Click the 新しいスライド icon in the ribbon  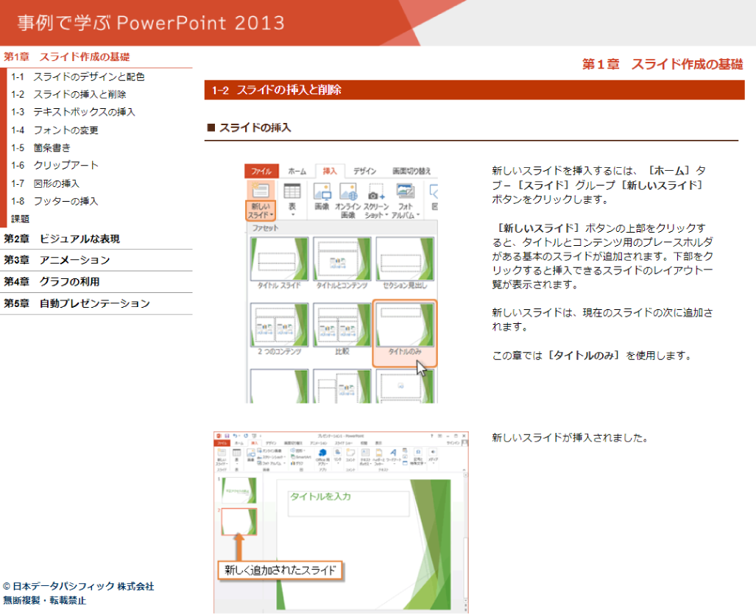coord(261,191)
